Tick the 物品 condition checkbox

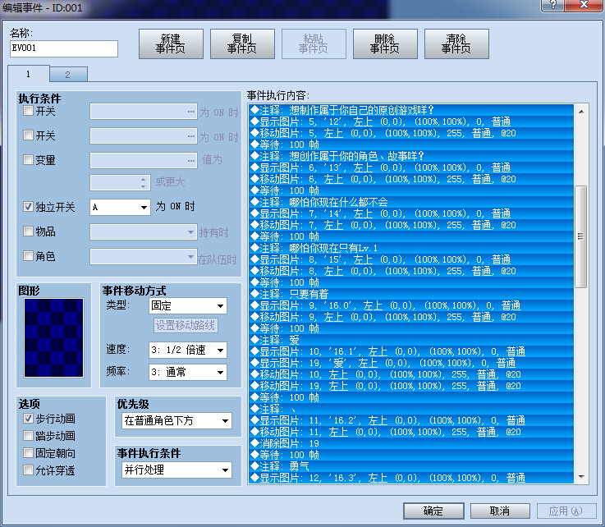coord(28,231)
